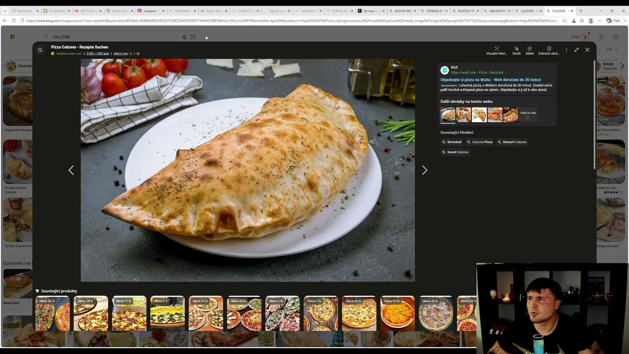629x354 pixels.
Task: Click the magnifier icon in the viewer header
Action: tap(40, 50)
